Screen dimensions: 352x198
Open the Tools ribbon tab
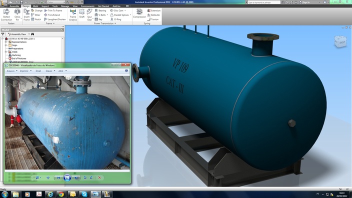55,6
